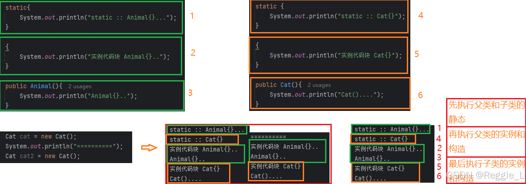Select the "public Cat(){" constructor declaration
The height and width of the screenshot is (184, 526).
pos(279,85)
